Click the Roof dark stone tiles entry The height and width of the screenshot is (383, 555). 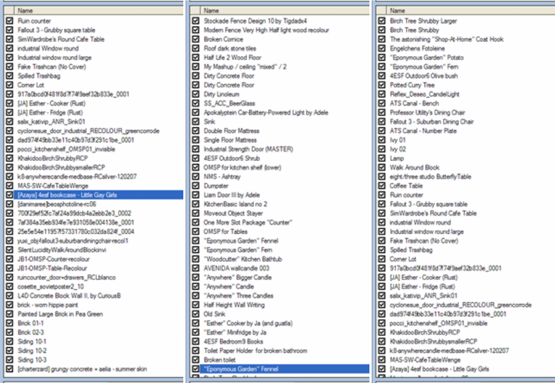[x=230, y=48]
